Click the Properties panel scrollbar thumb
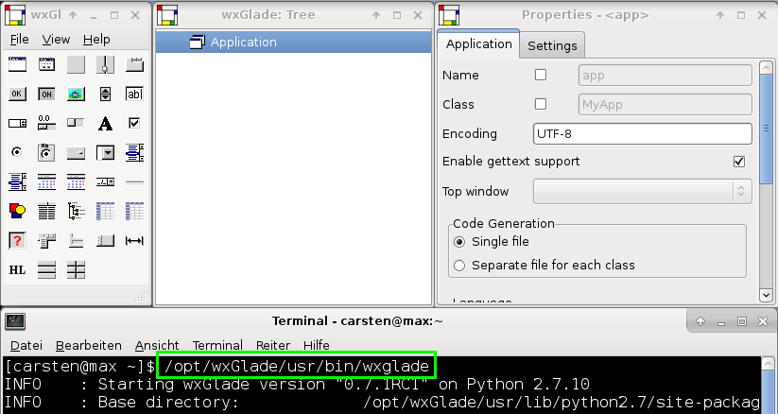Screen dimensions: 778x414 tap(766, 130)
